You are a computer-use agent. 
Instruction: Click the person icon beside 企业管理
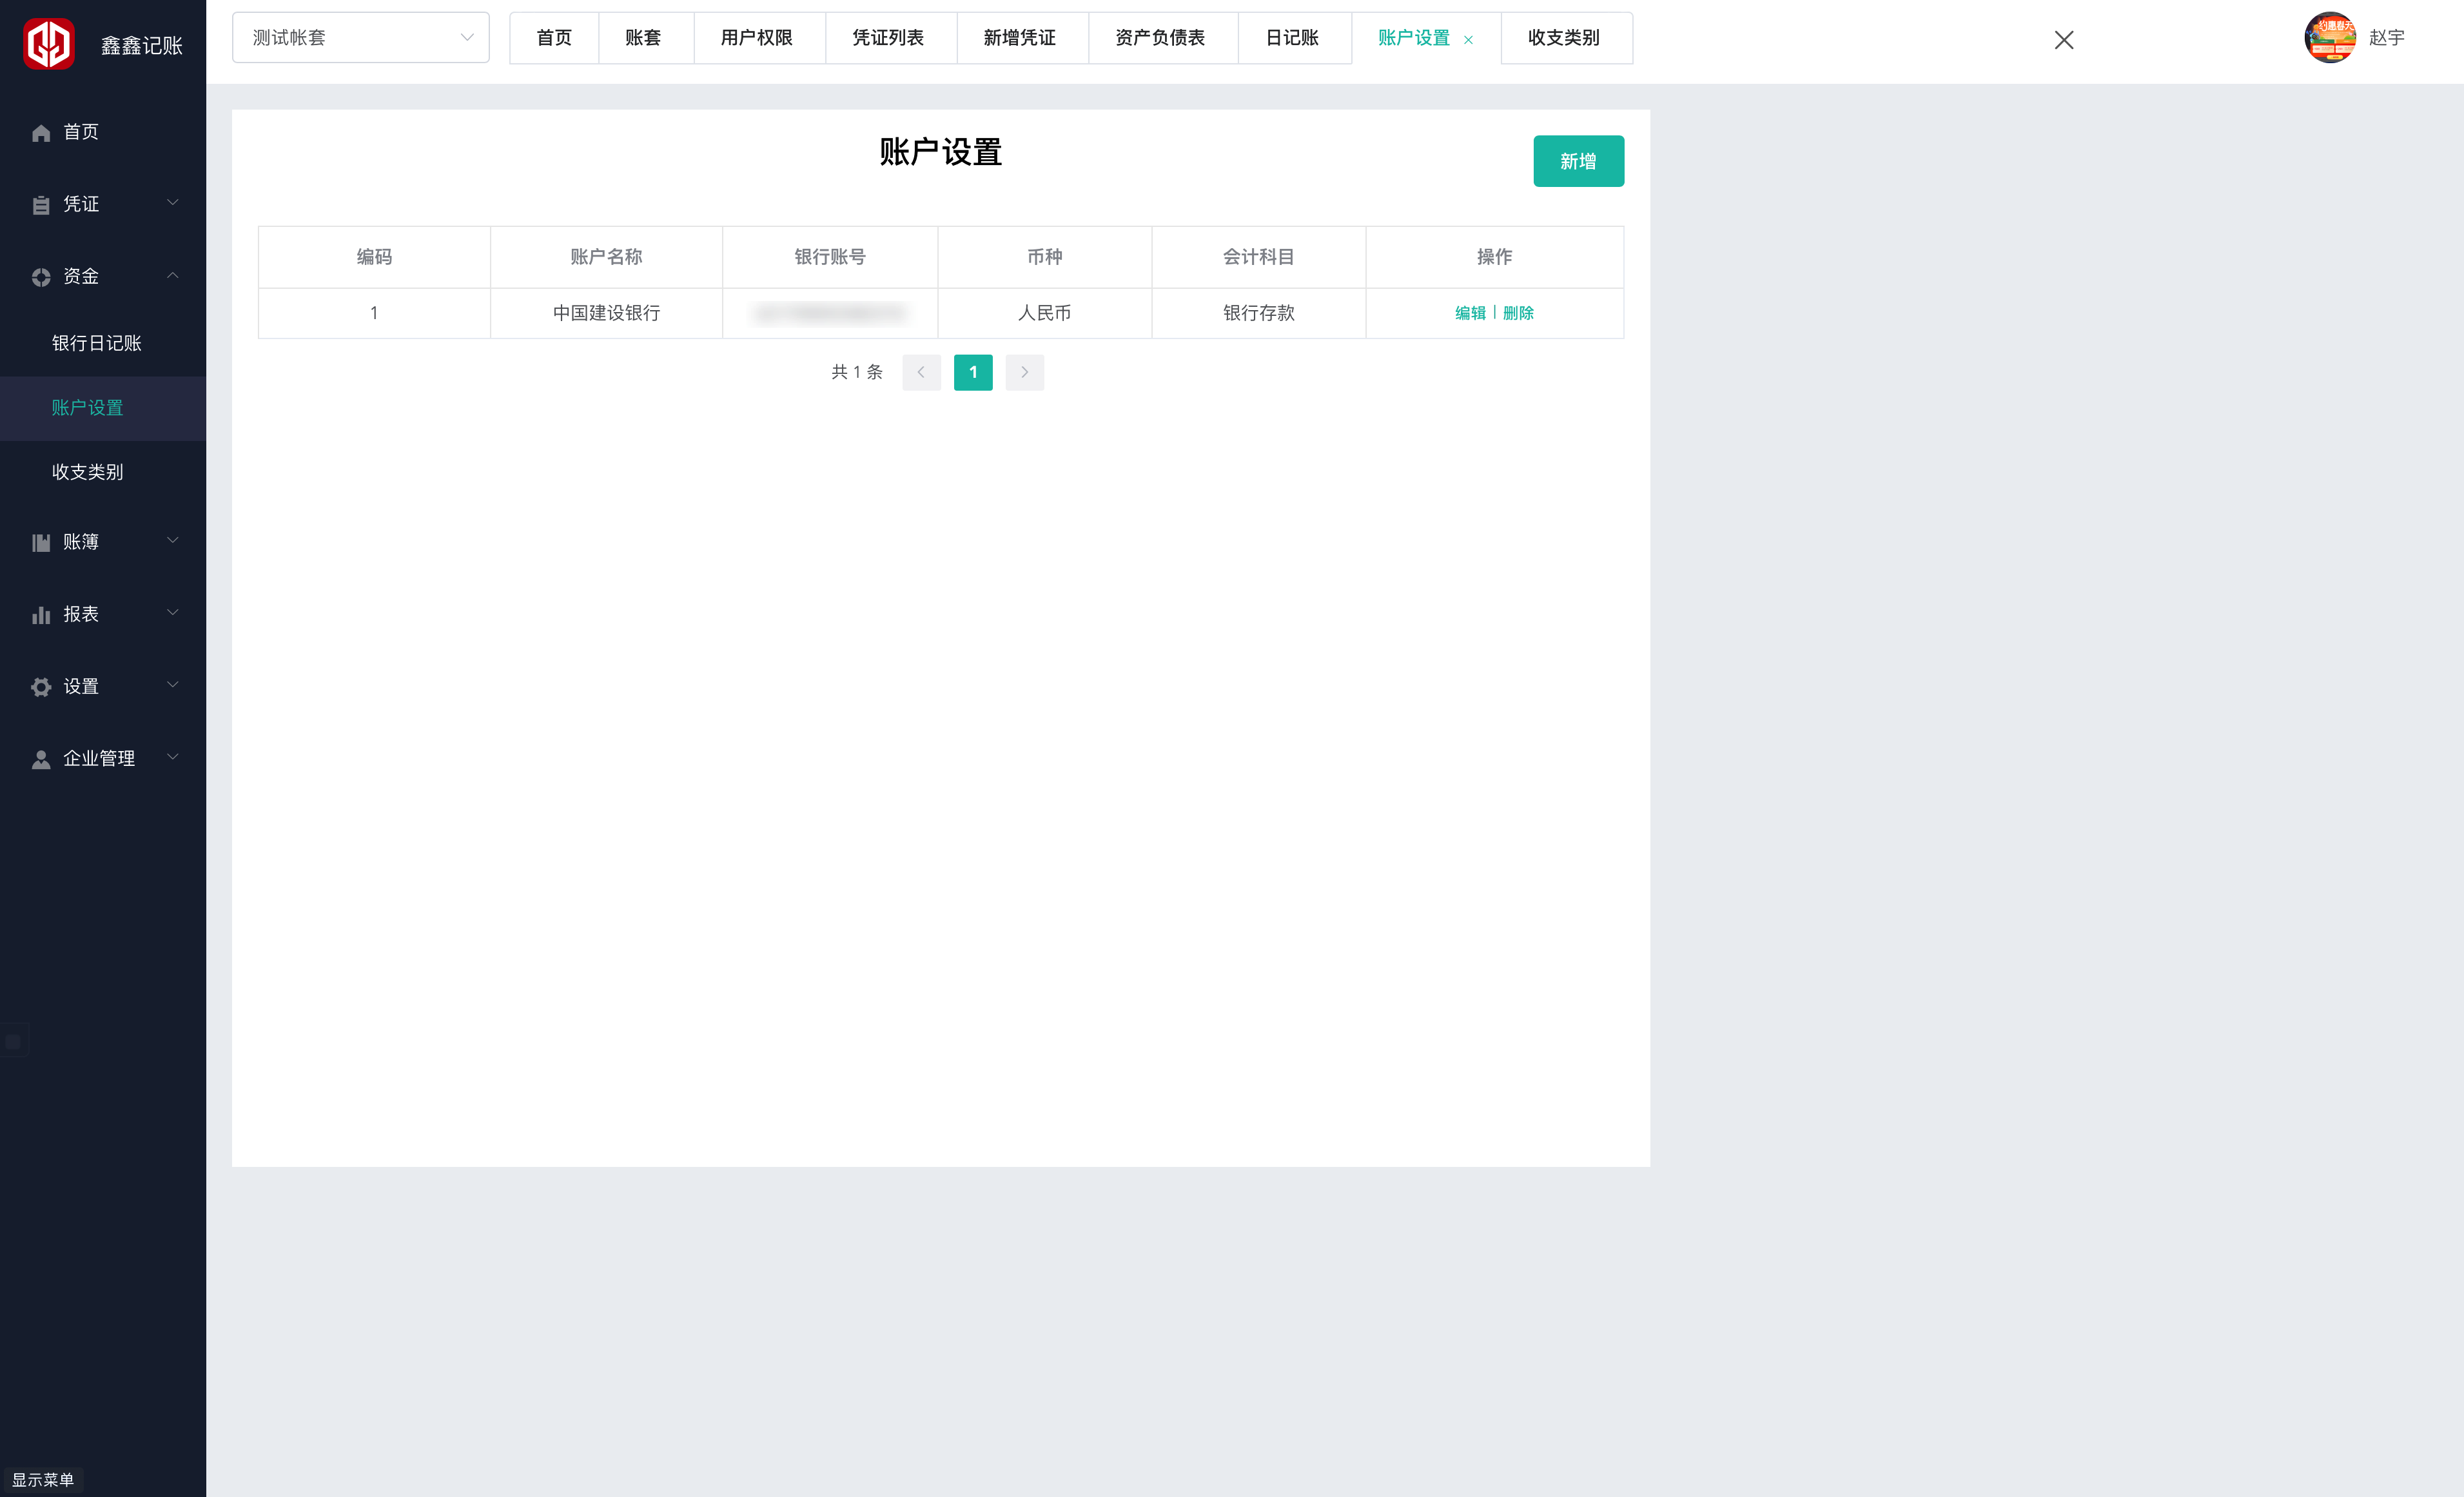(x=41, y=760)
